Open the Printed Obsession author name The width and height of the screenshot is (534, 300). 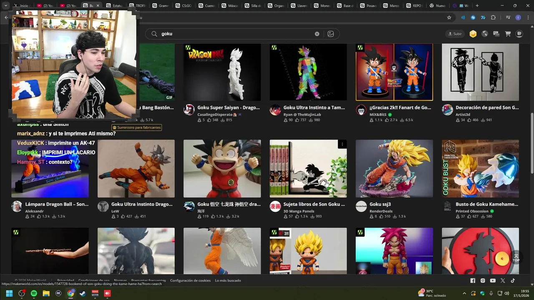pyautogui.click(x=472, y=211)
